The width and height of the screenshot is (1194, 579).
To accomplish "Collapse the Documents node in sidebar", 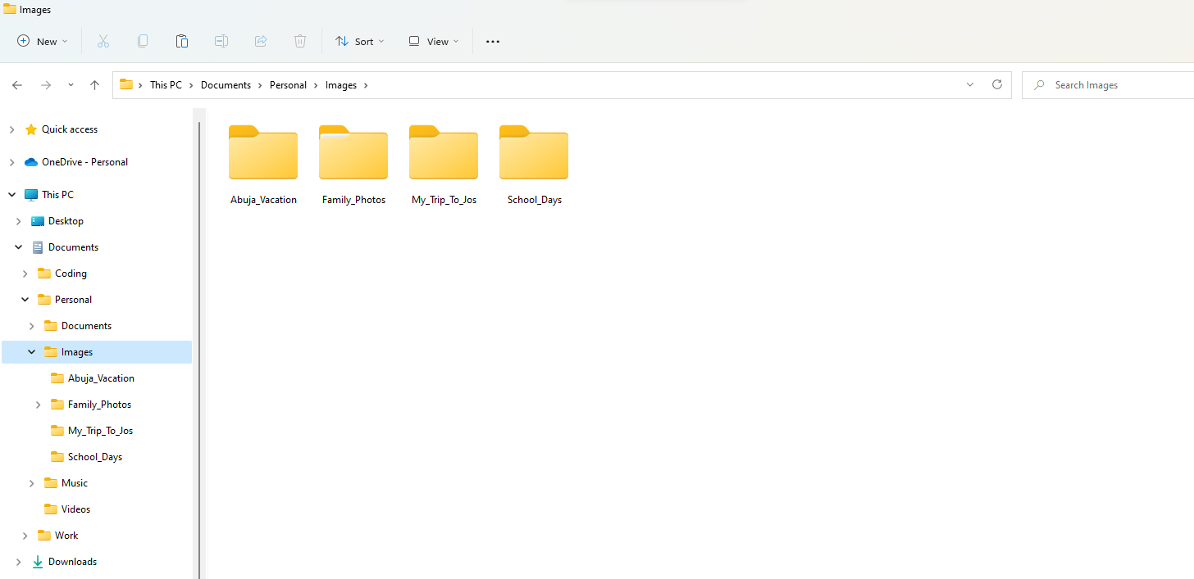I will 19,247.
